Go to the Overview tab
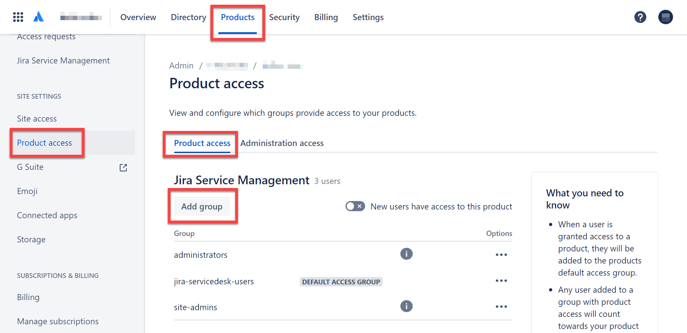This screenshot has width=687, height=333. pos(138,17)
